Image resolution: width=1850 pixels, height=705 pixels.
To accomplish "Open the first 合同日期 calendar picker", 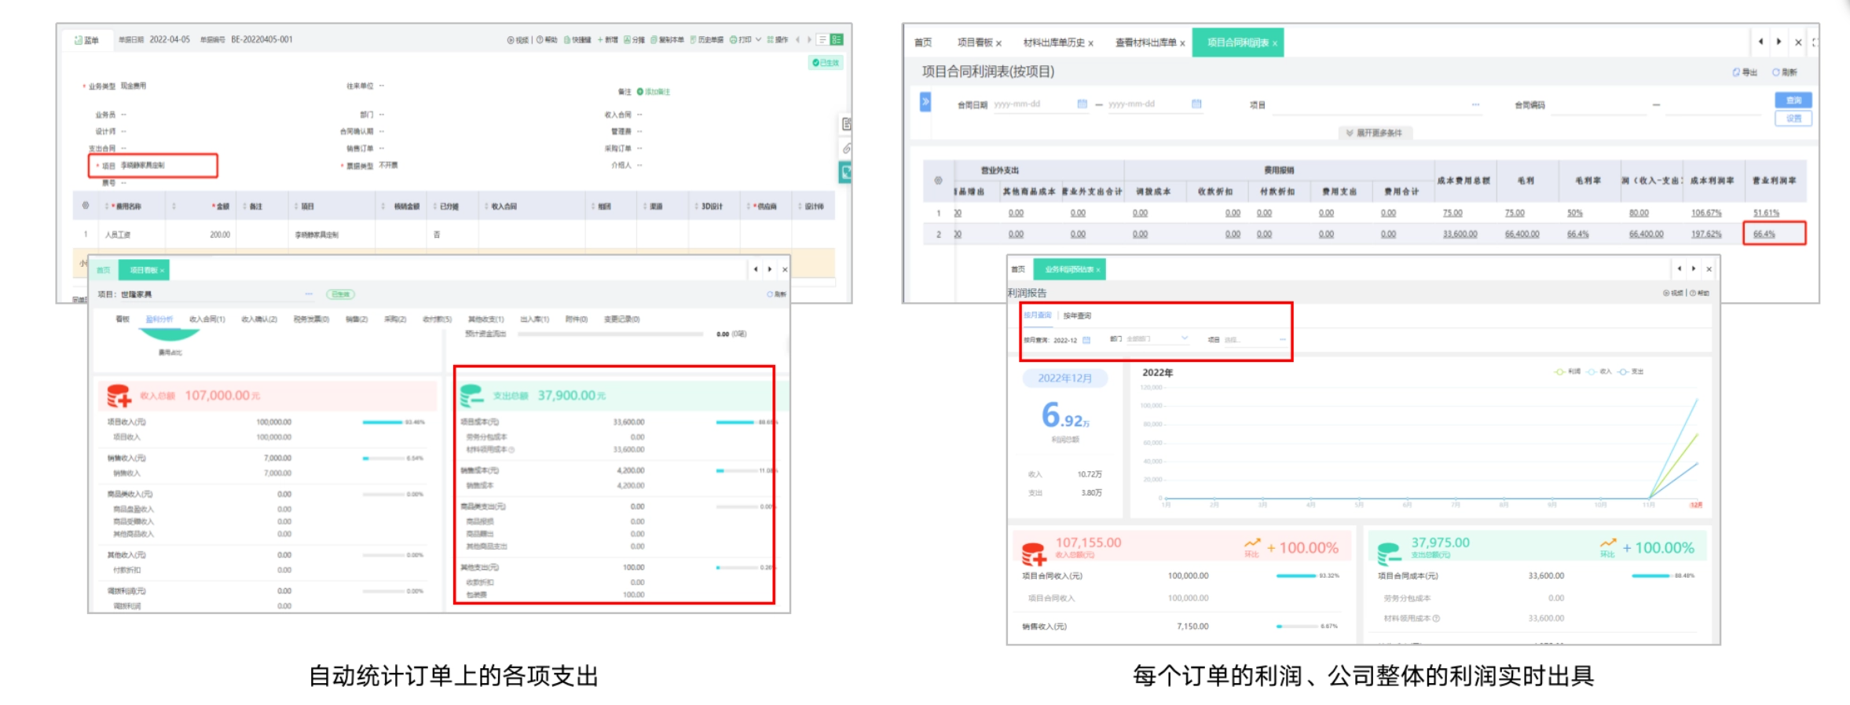I will pos(1082,104).
